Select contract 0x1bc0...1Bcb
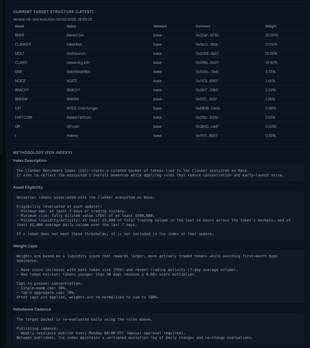 [207, 44]
